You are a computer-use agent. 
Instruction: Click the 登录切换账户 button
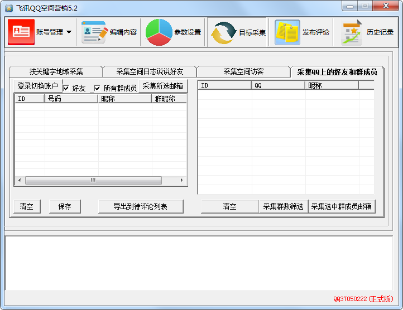(37, 86)
